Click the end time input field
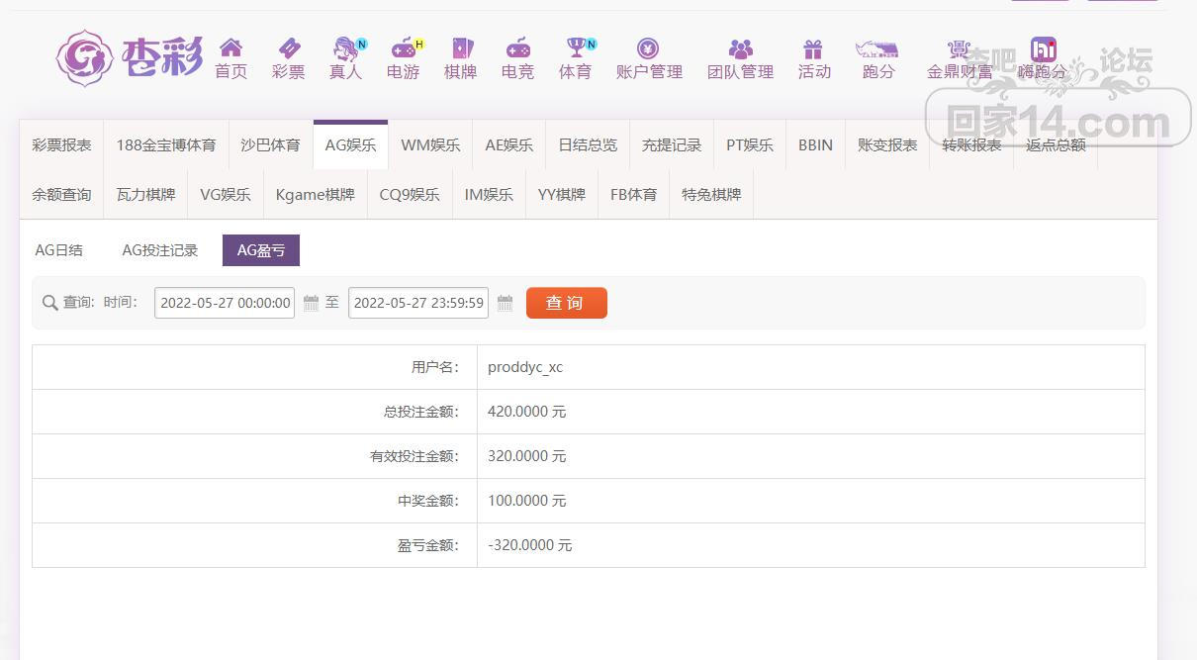 pyautogui.click(x=418, y=303)
